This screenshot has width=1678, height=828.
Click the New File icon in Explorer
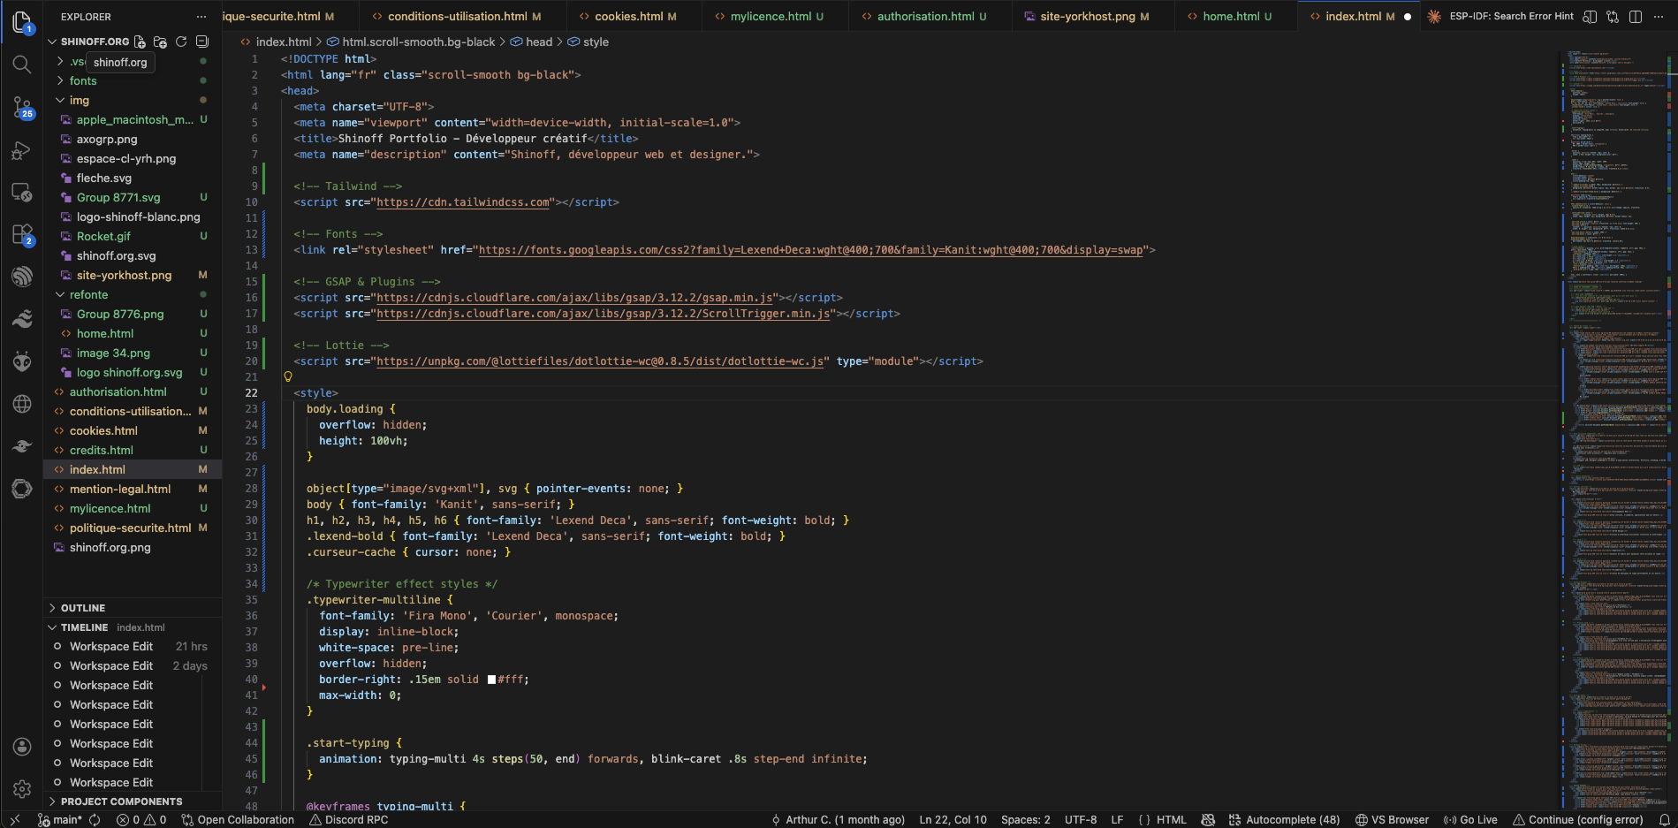140,42
